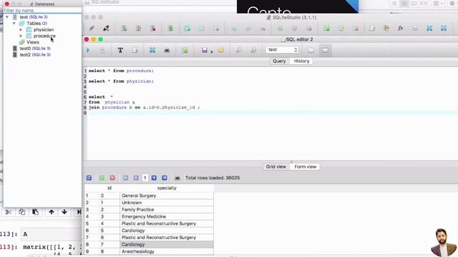458x257 pixels.
Task: Load SQL from file folder icon
Action: click(221, 50)
